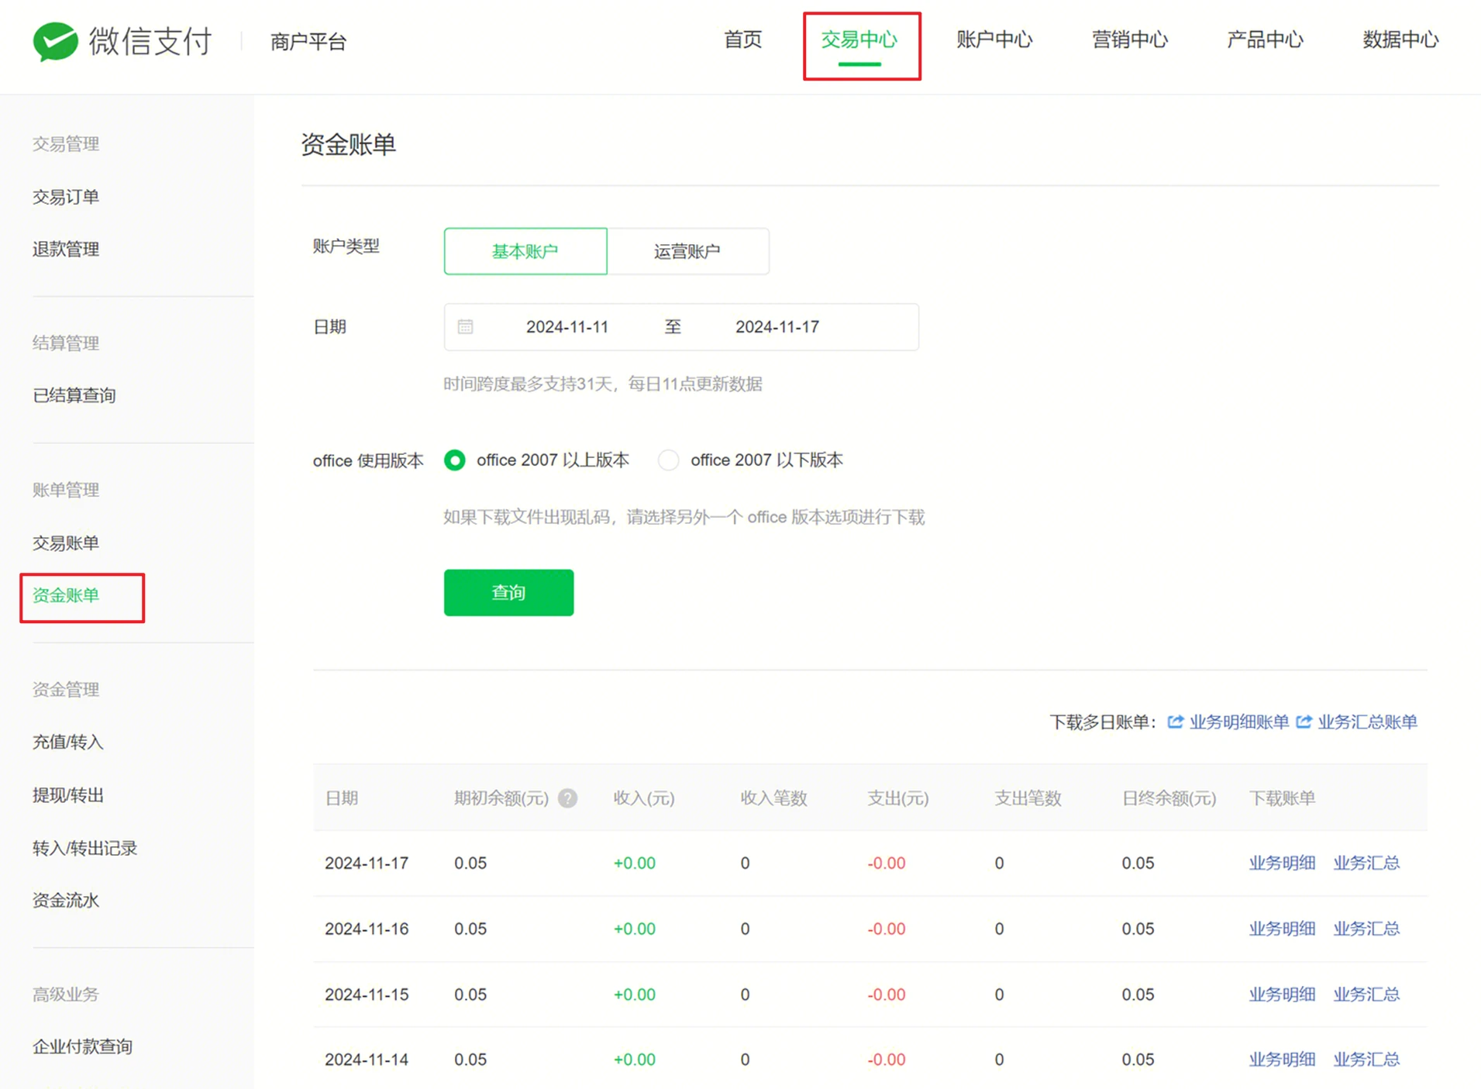Open 退款管理 in sidebar

66,250
